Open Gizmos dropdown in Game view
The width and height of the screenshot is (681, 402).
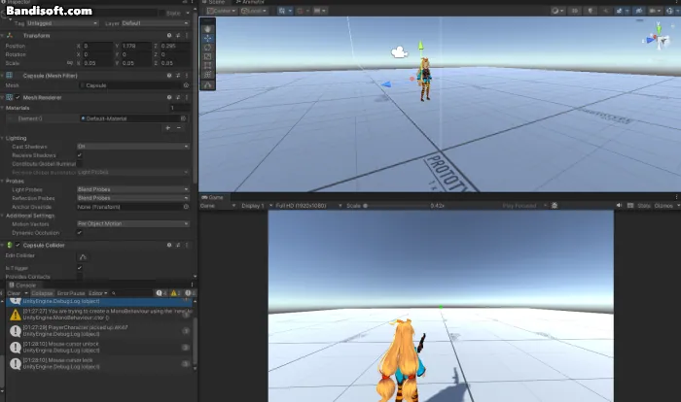(665, 206)
